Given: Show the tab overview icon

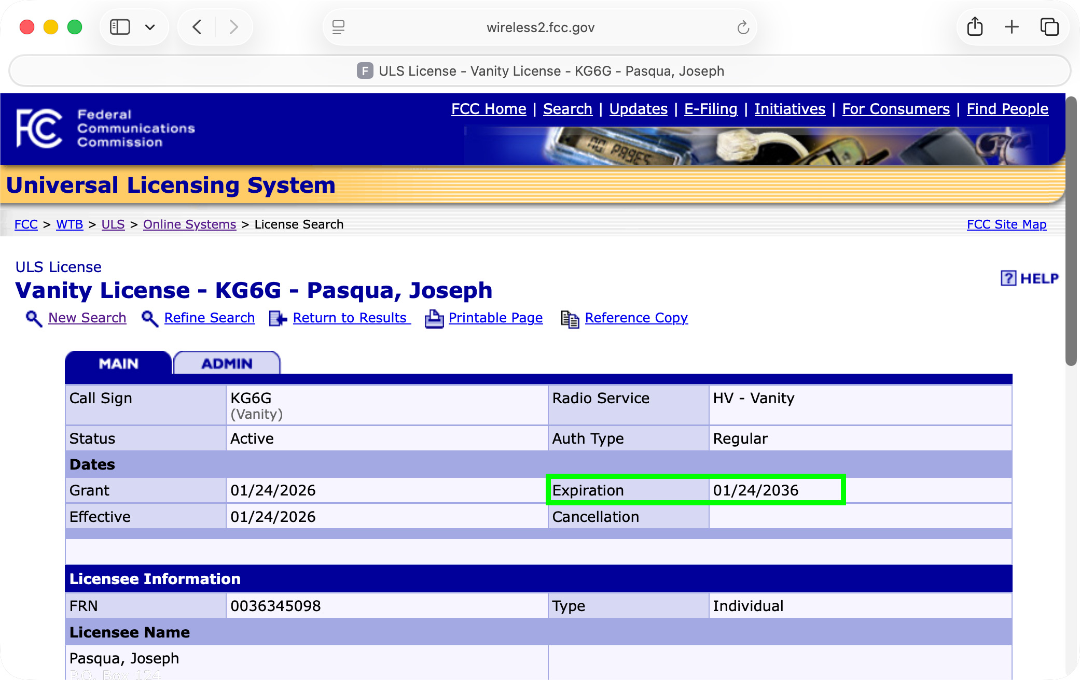Looking at the screenshot, I should tap(1049, 26).
